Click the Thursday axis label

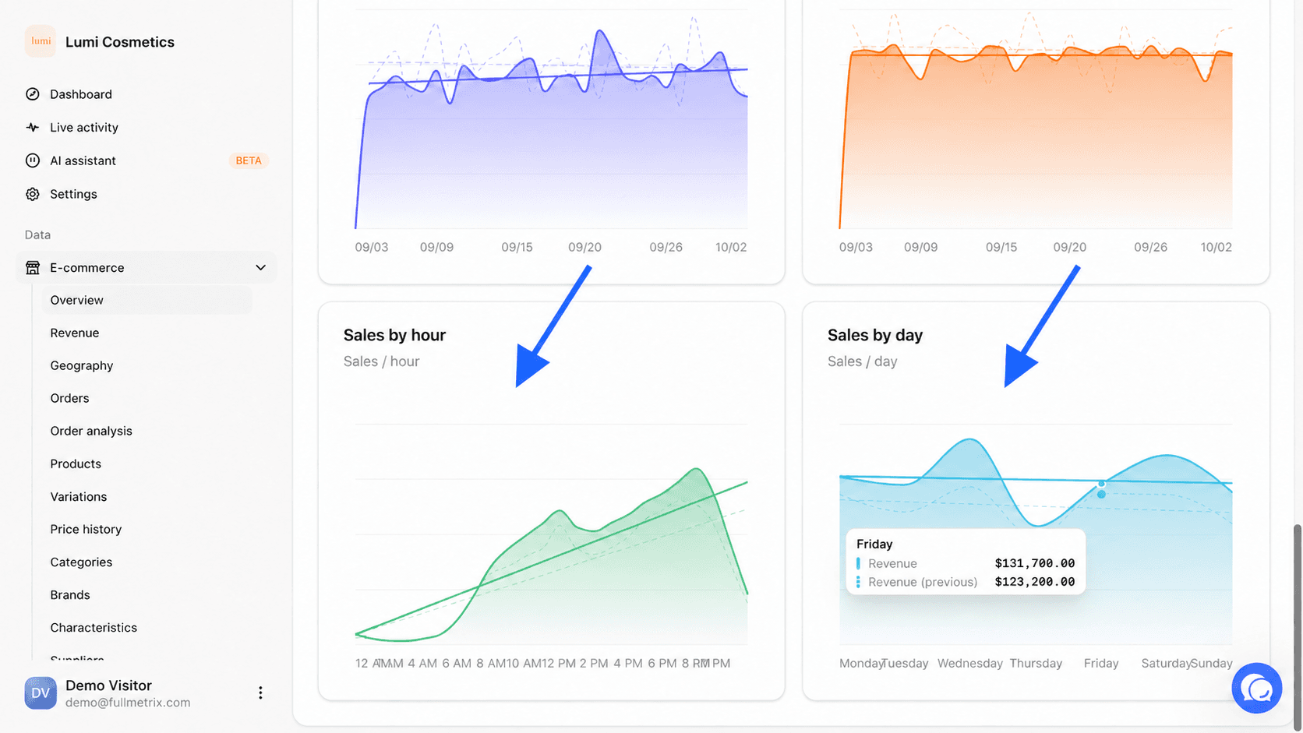click(1036, 663)
